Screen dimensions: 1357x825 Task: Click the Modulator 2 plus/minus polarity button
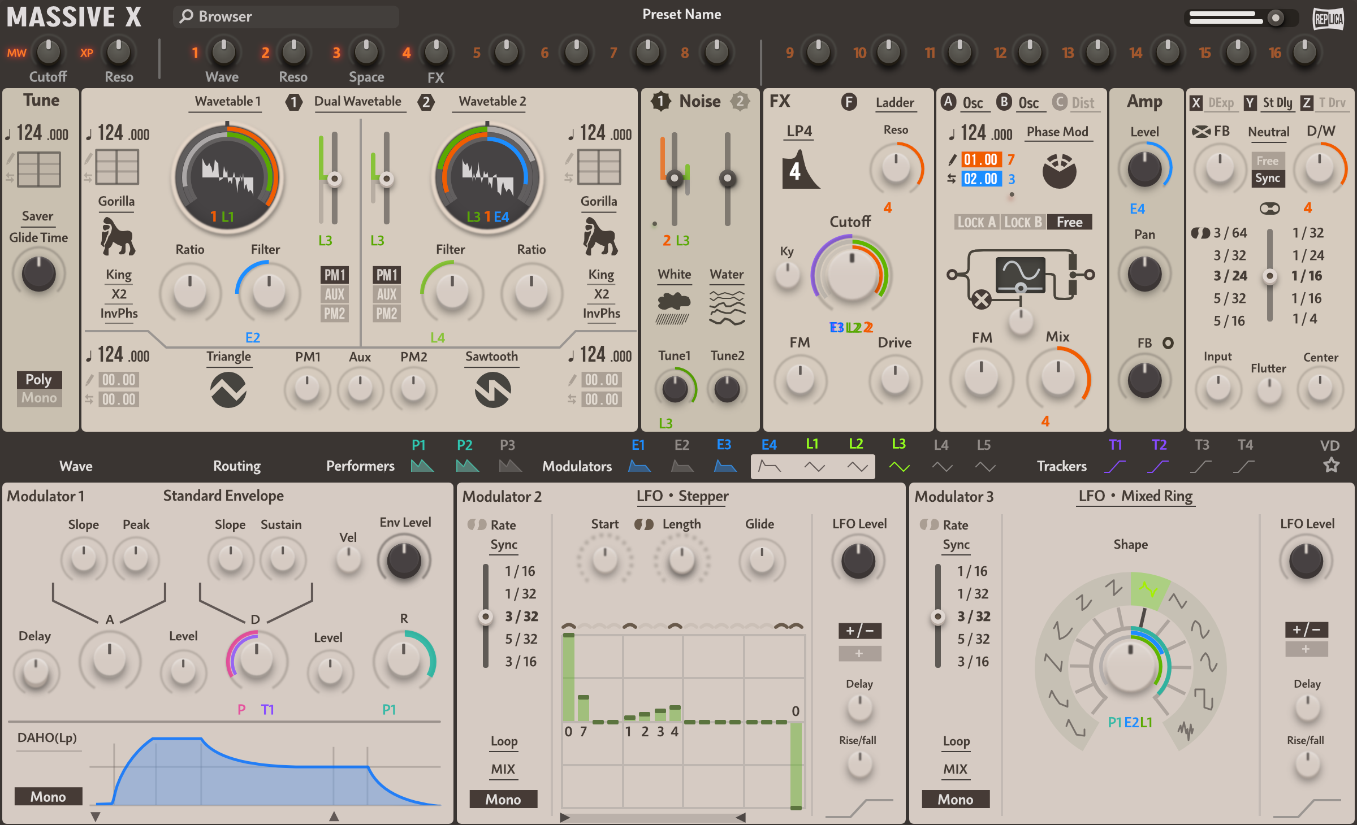click(859, 631)
